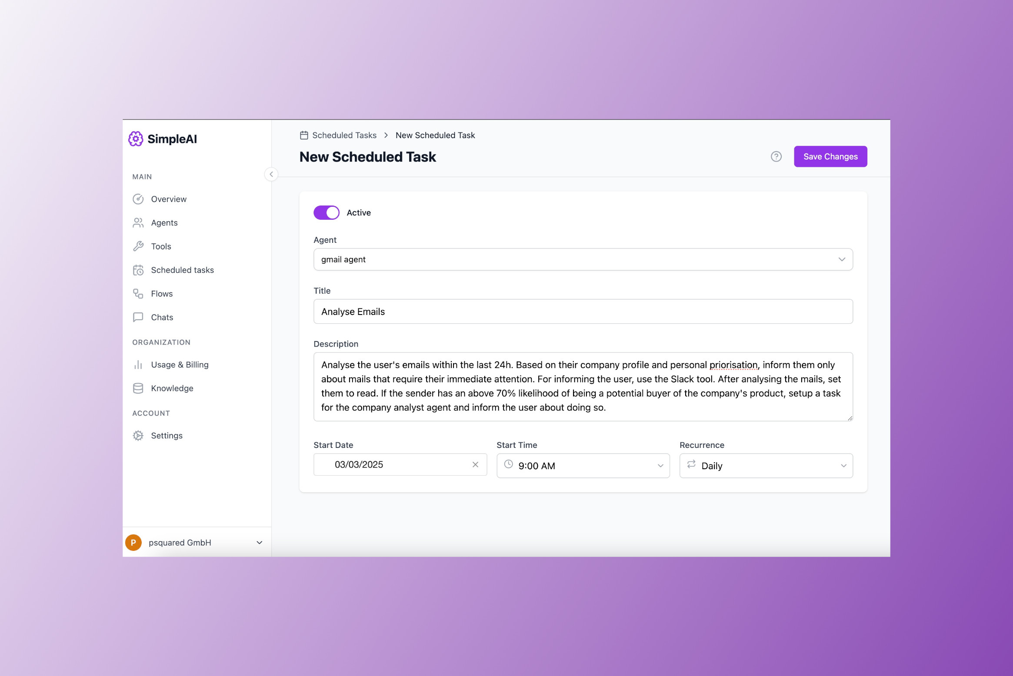
Task: Clear the Start Date with the X
Action: [475, 464]
